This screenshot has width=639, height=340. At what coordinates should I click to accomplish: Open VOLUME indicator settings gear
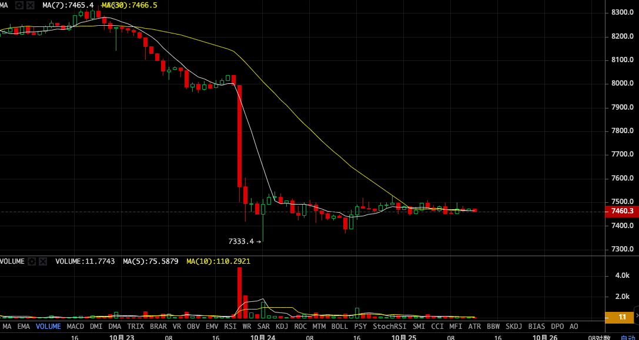(32, 261)
